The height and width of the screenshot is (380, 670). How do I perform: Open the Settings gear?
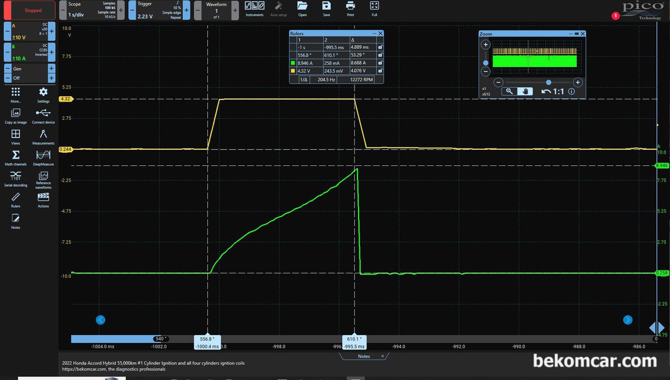tap(43, 95)
